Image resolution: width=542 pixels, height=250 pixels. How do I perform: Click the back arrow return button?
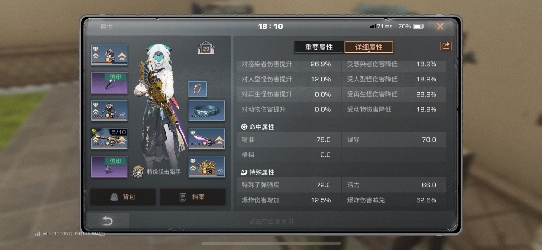coord(107,221)
